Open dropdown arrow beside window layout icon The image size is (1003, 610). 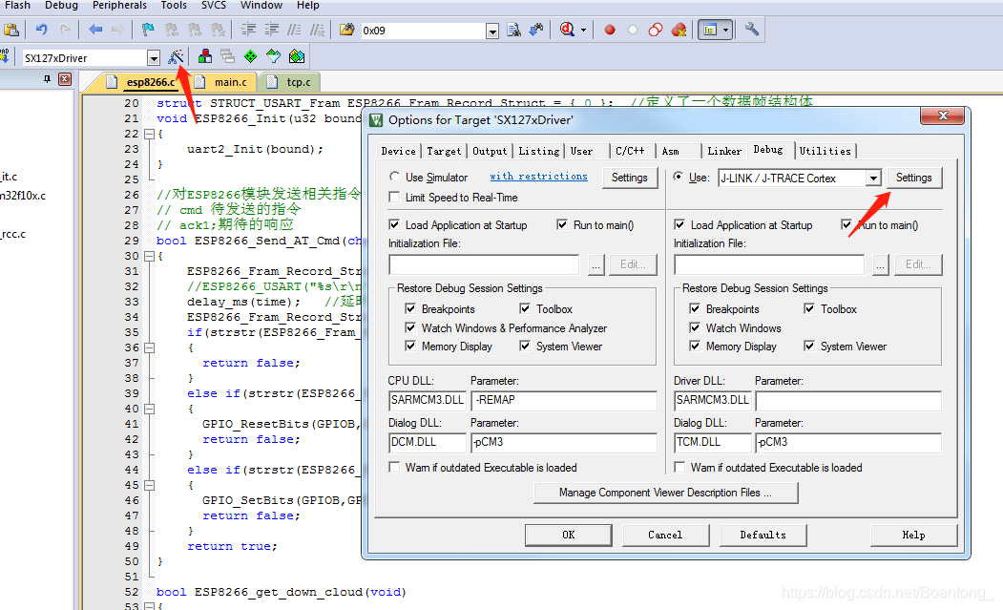[x=725, y=30]
